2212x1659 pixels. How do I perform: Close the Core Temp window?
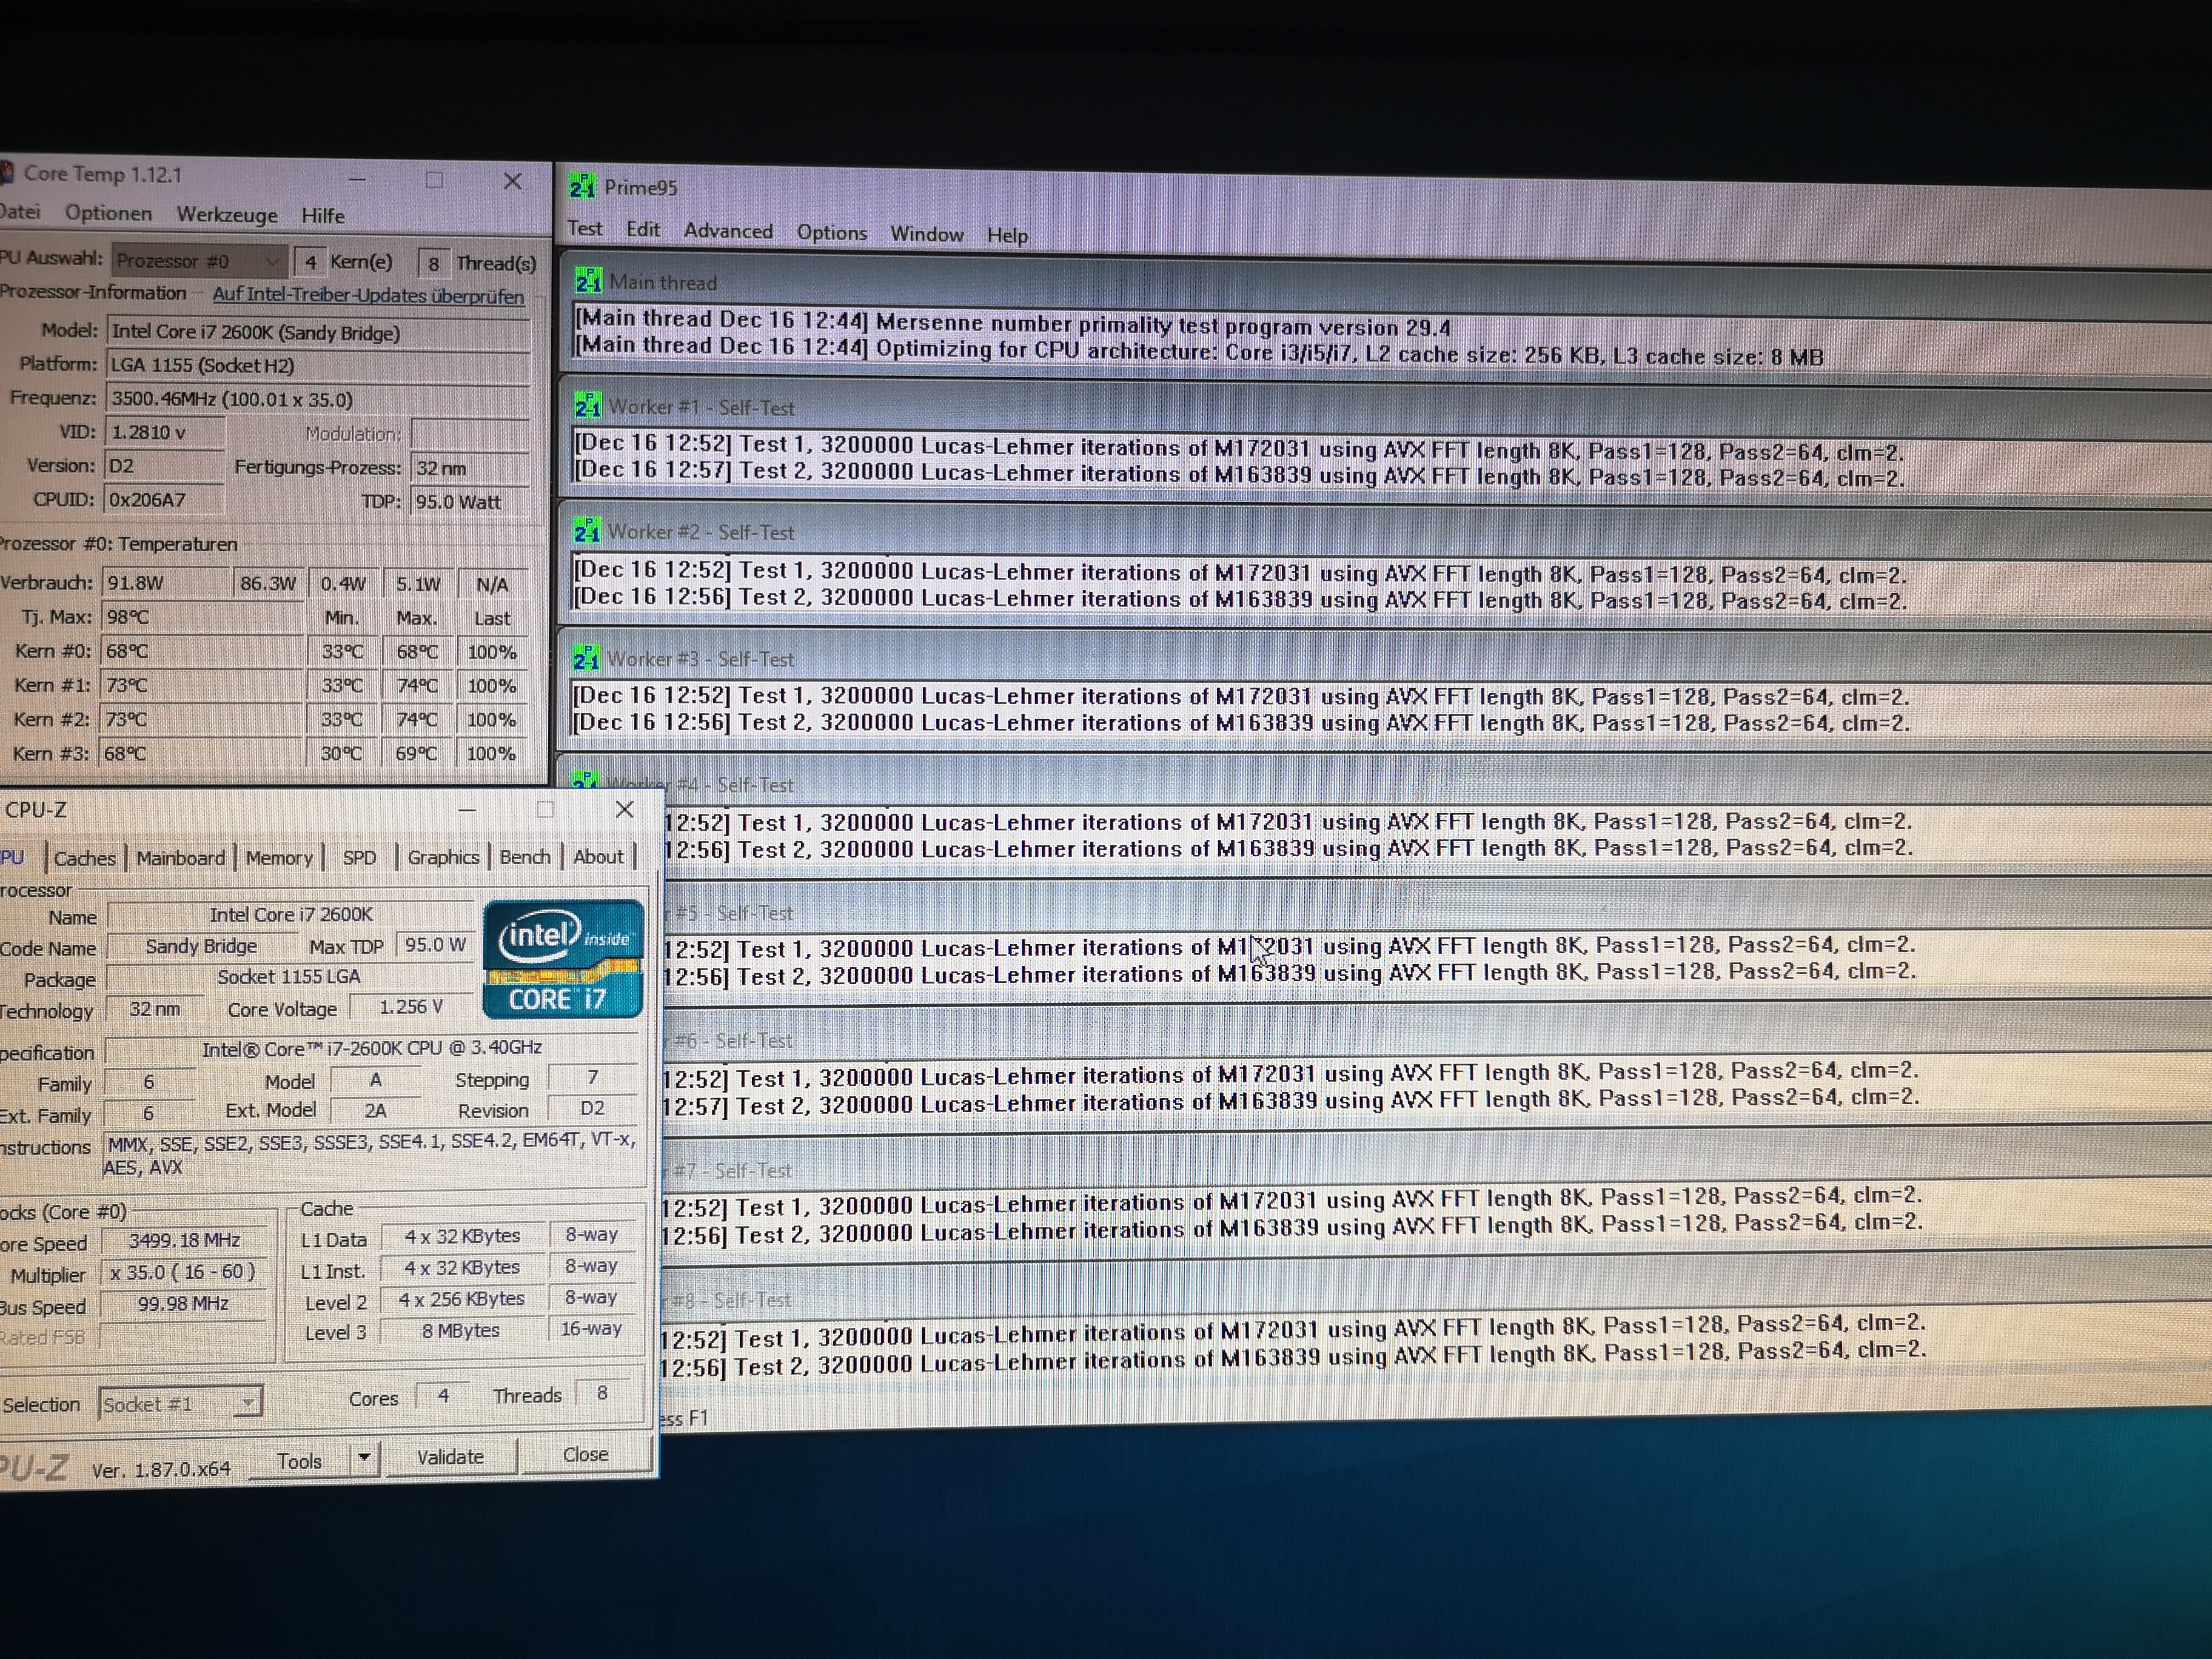point(512,181)
